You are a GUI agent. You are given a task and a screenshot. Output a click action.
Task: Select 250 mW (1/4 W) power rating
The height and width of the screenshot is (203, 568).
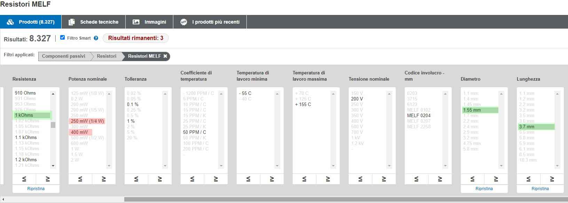tap(87, 121)
